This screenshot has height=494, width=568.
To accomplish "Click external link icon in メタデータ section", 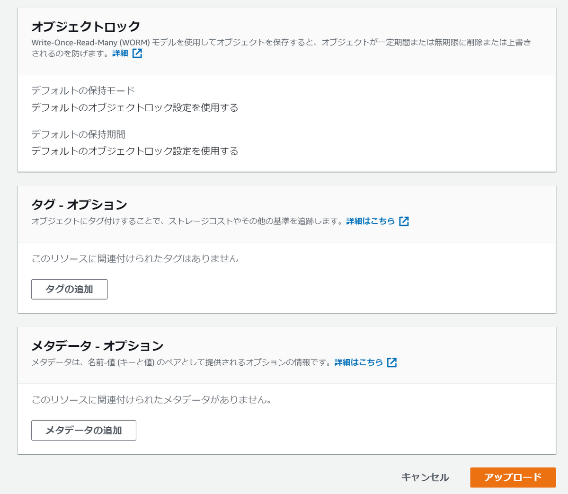I will (x=392, y=362).
